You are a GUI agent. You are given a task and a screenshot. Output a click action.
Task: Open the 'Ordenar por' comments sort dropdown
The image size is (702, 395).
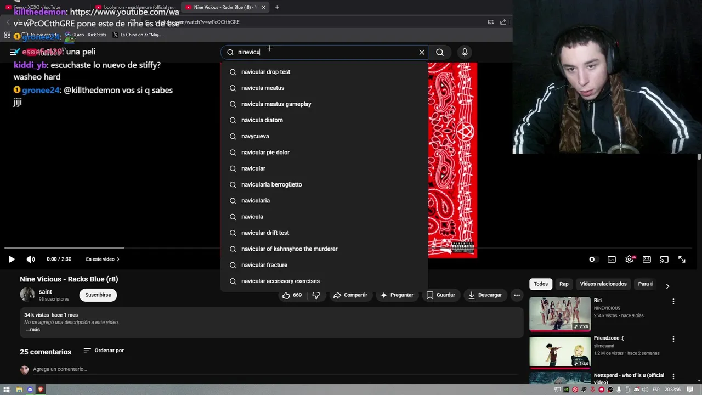pyautogui.click(x=104, y=351)
